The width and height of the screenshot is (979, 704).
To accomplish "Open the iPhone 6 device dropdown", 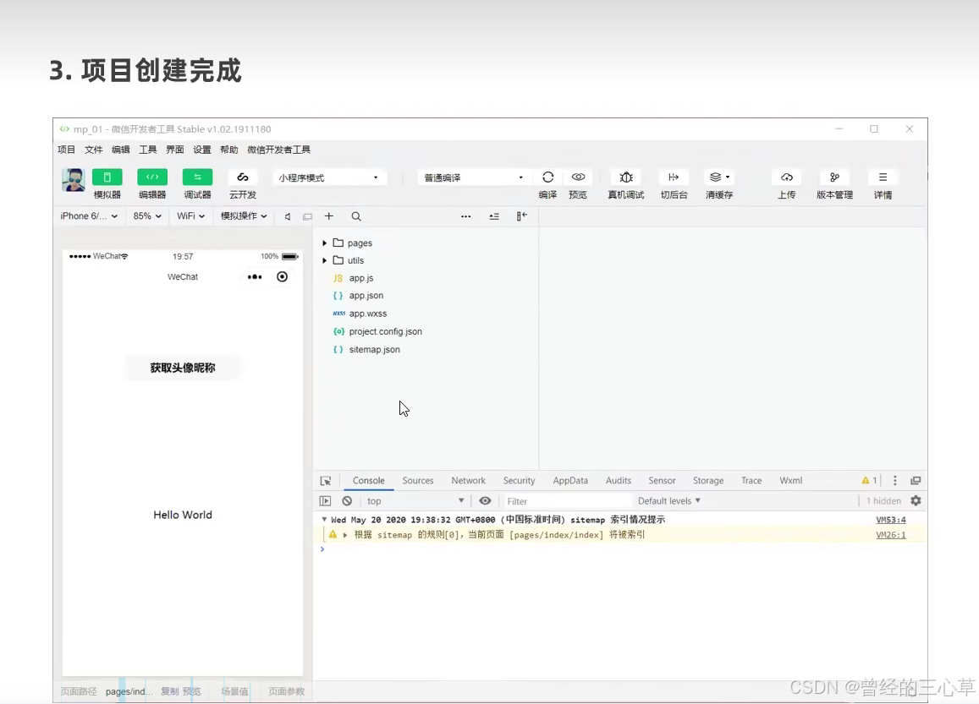I will coord(89,216).
